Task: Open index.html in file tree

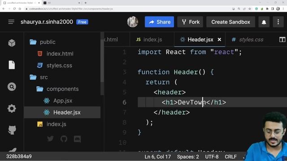Action: tap(62, 54)
